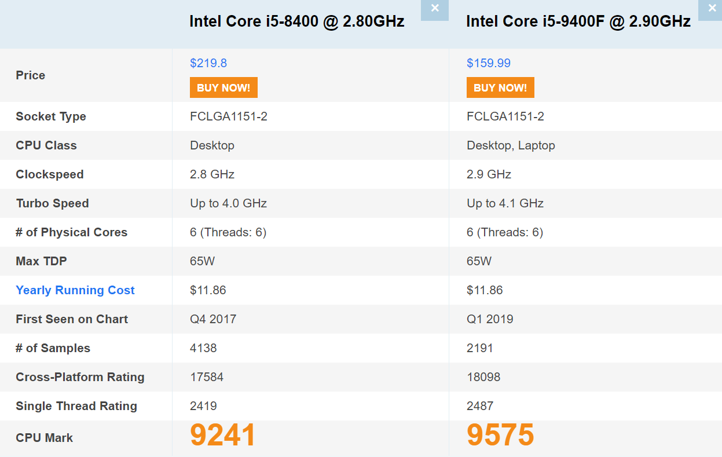The height and width of the screenshot is (457, 722).
Task: Open the $159.99 price link
Action: tap(489, 63)
